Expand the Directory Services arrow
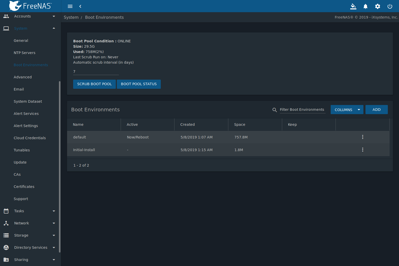Screen dimensions: 399x266 coord(54,247)
